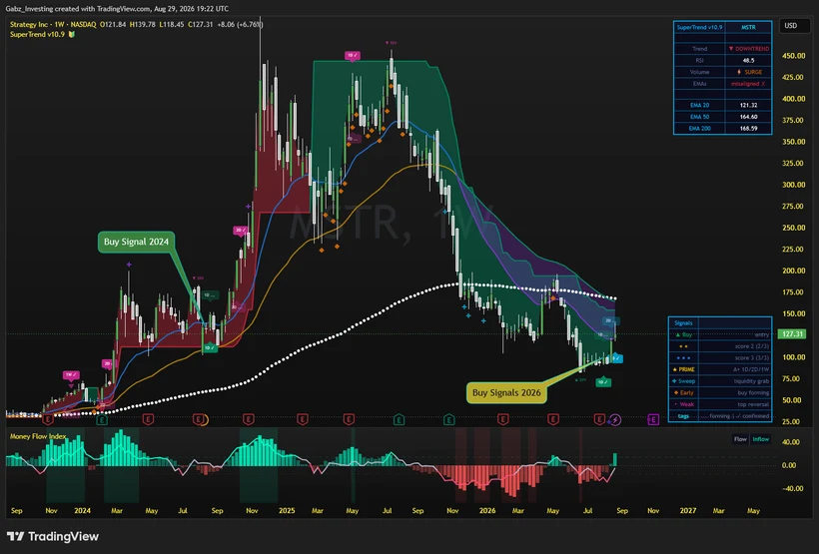Screen dimensions: 819x554
Task: Click the Weak row in Signals legend
Action: coord(720,404)
